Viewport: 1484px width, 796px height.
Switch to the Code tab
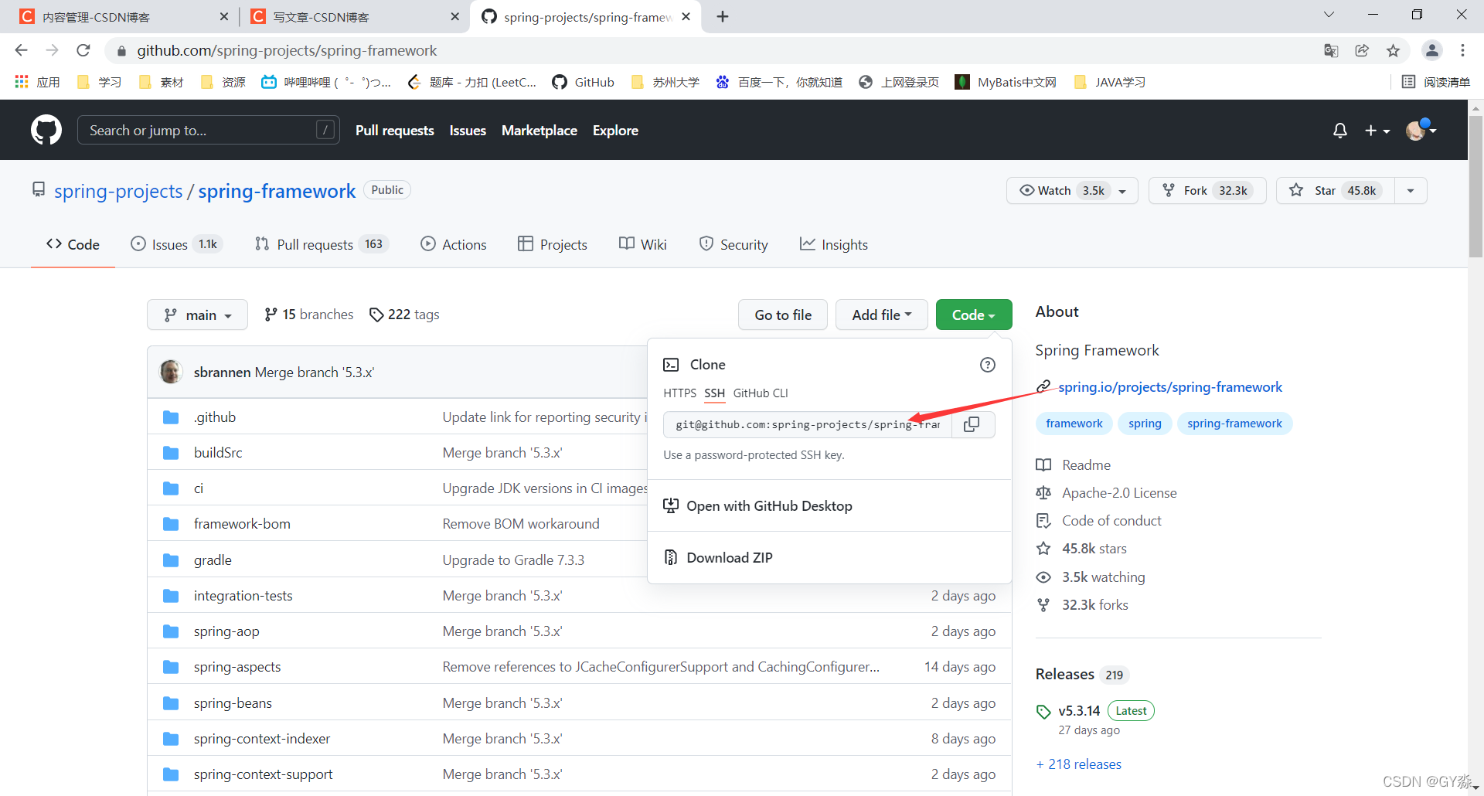pyautogui.click(x=73, y=244)
